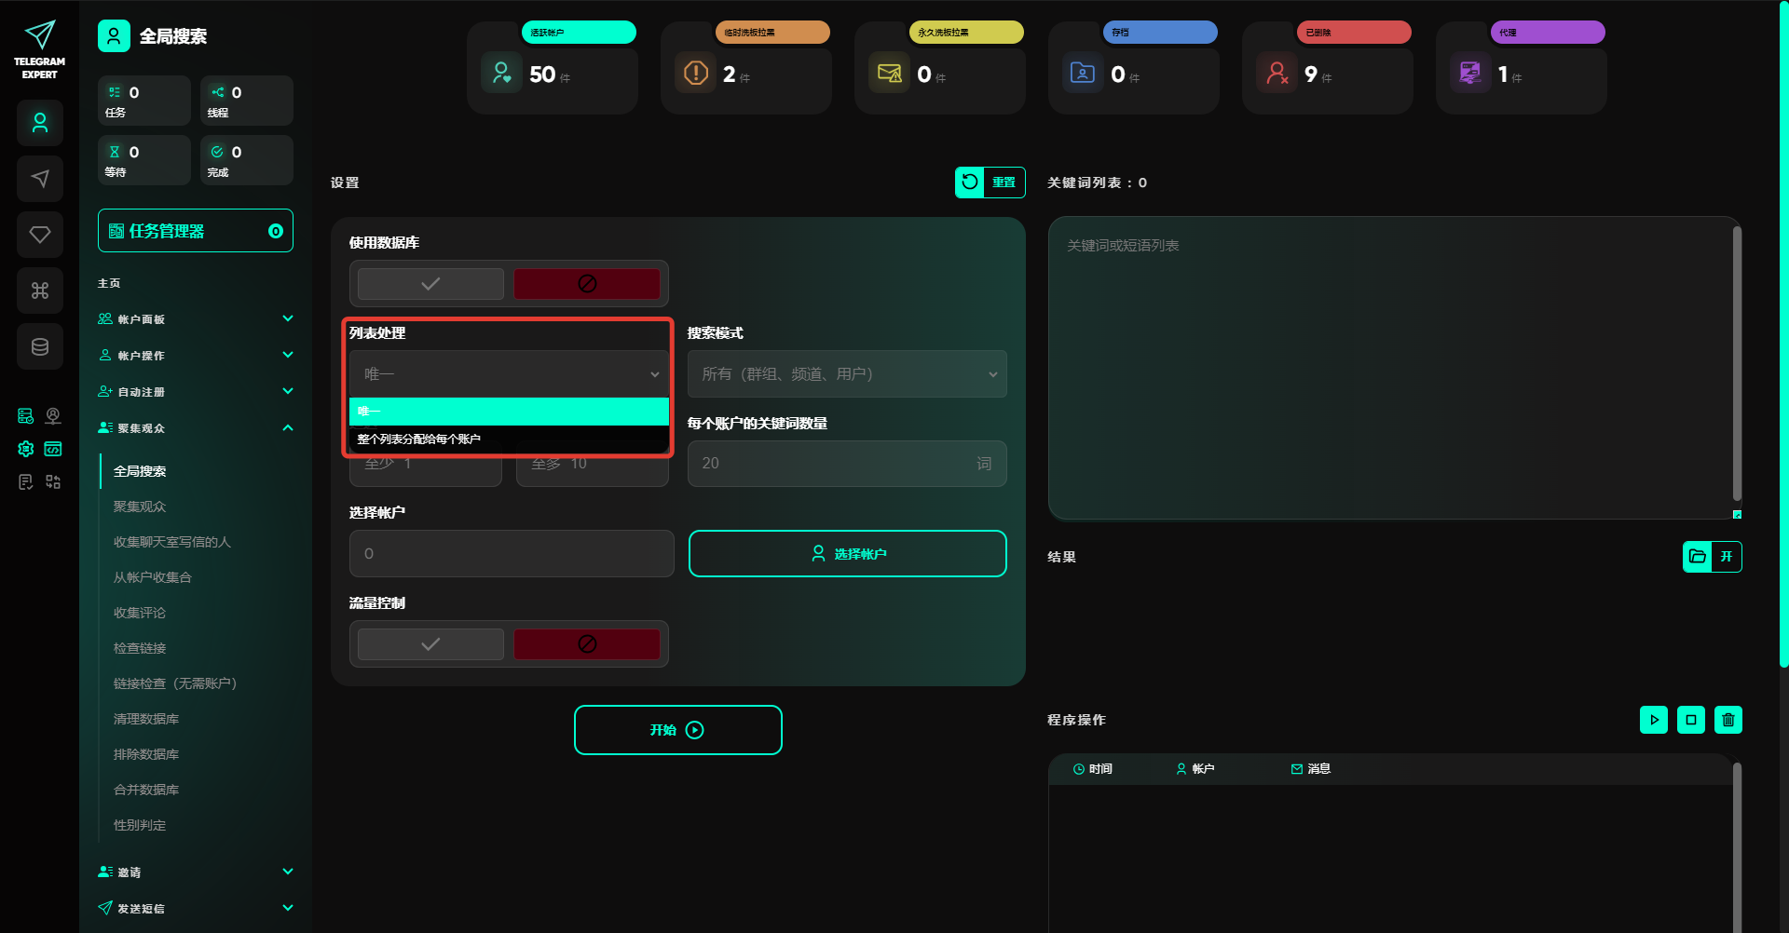Click the keyword list vertical scrollbar
This screenshot has height=933, width=1789.
(1737, 363)
